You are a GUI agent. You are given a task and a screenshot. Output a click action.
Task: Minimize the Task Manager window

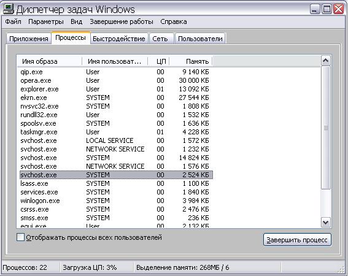(x=314, y=9)
